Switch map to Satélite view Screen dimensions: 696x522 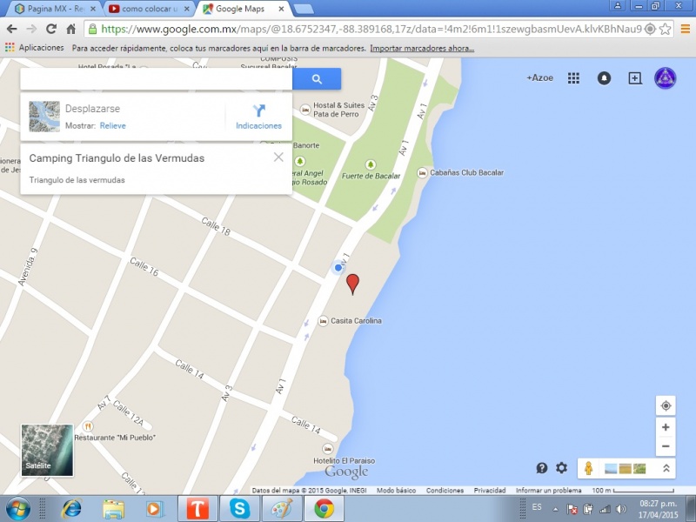(x=47, y=450)
